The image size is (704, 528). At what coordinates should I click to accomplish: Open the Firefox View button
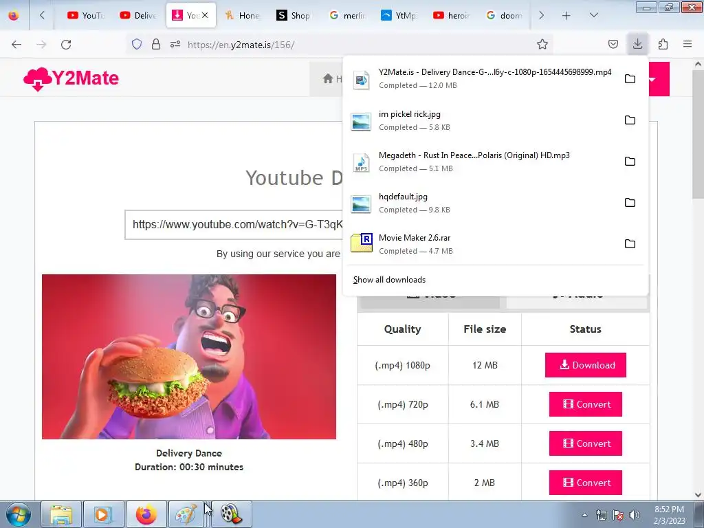(x=14, y=15)
